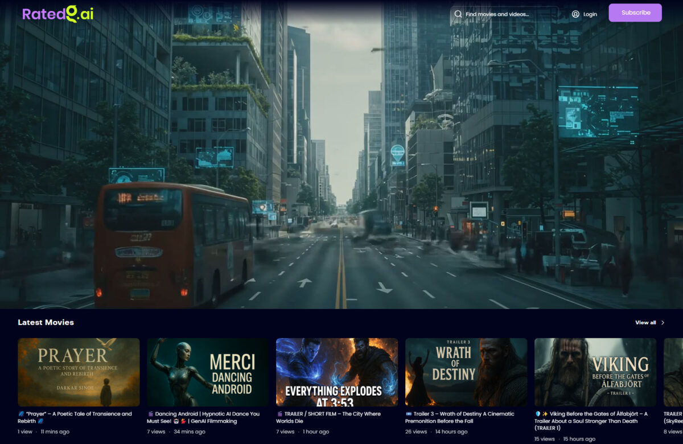Image resolution: width=683 pixels, height=444 pixels.
Task: Click the magnifying glass search icon
Action: tap(458, 14)
